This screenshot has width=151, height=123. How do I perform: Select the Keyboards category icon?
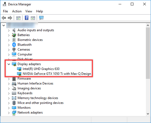pos(14,93)
